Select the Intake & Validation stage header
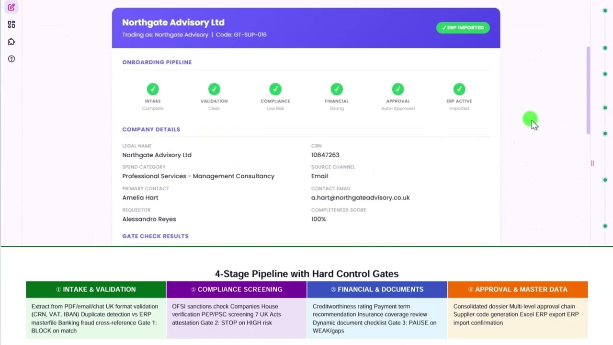 point(96,289)
